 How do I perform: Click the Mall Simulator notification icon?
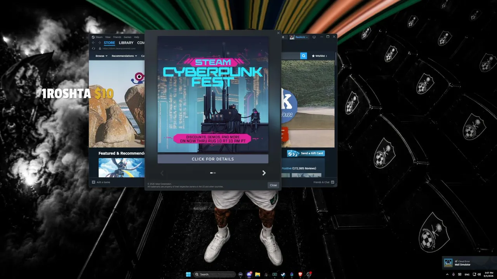tap(448, 263)
